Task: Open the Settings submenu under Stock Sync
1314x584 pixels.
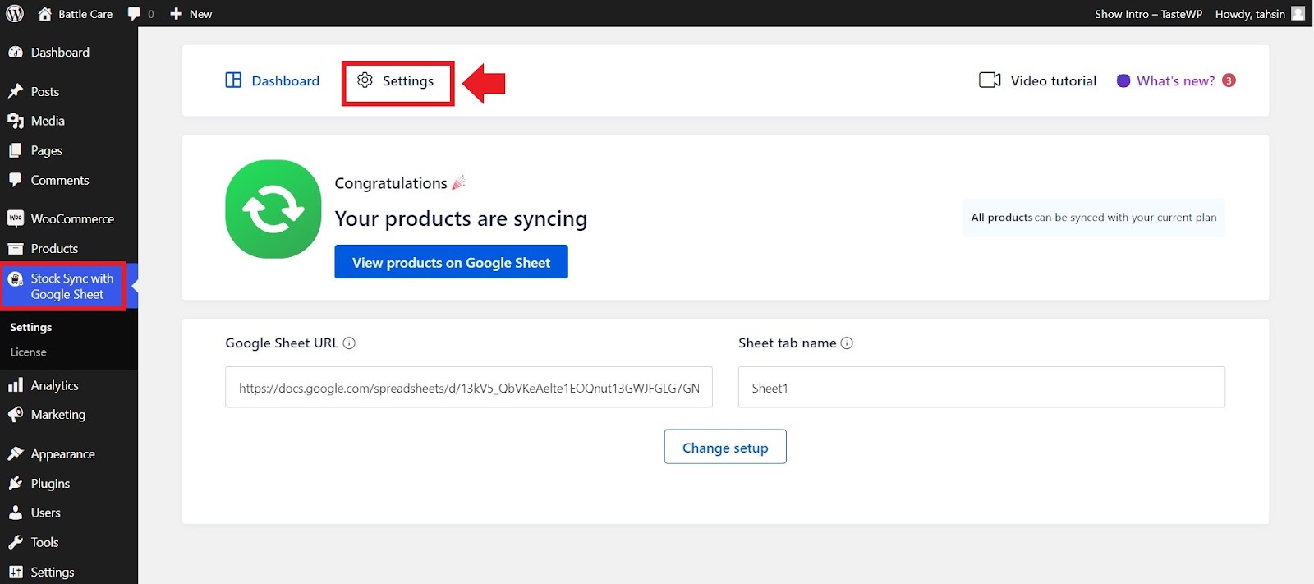Action: (31, 327)
